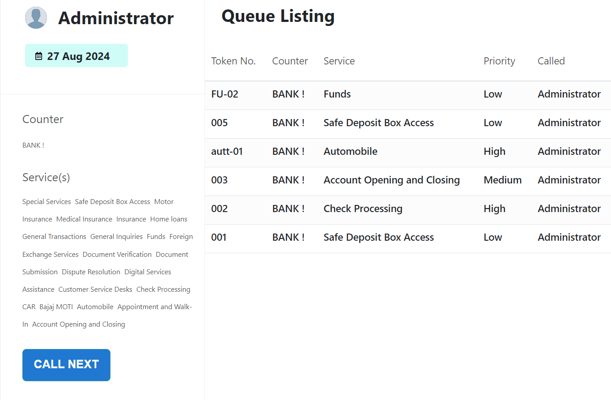Click the Administrator profile avatar icon

tap(36, 18)
